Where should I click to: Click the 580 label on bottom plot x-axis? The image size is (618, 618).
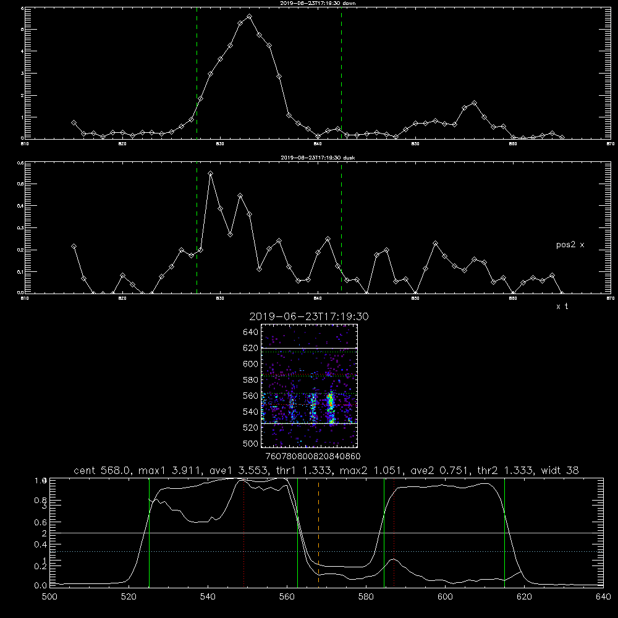click(366, 597)
